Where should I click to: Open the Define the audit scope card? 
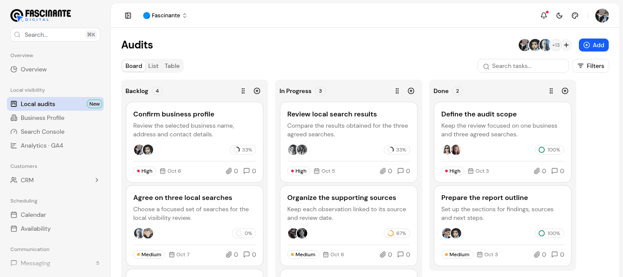pyautogui.click(x=503, y=142)
